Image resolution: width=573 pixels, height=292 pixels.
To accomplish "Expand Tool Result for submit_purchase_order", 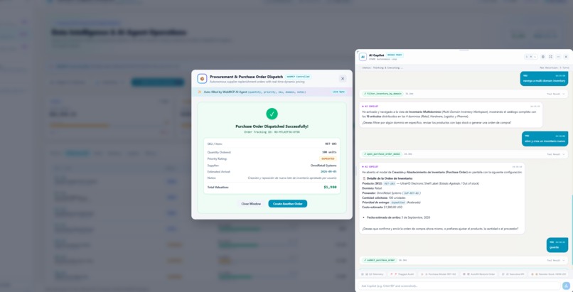I will click(x=556, y=260).
